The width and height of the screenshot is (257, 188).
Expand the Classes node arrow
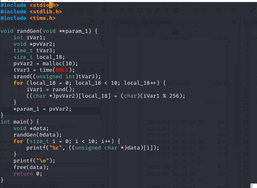coord(5,150)
